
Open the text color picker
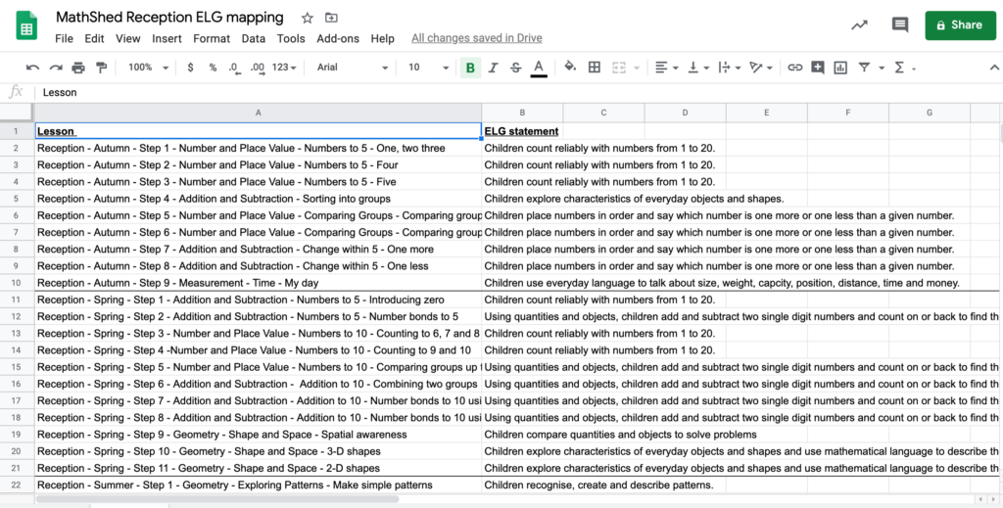[x=539, y=68]
